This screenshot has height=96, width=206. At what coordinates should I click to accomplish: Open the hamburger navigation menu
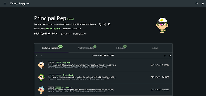(x=5, y=4)
